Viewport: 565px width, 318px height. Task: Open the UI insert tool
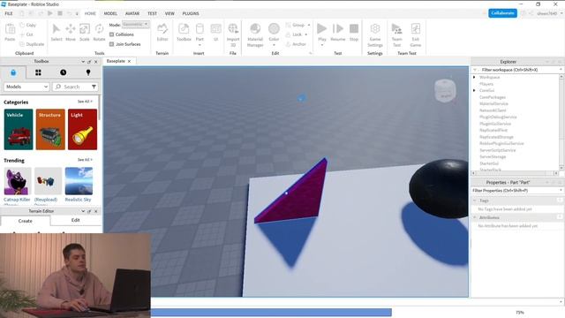[x=215, y=32]
